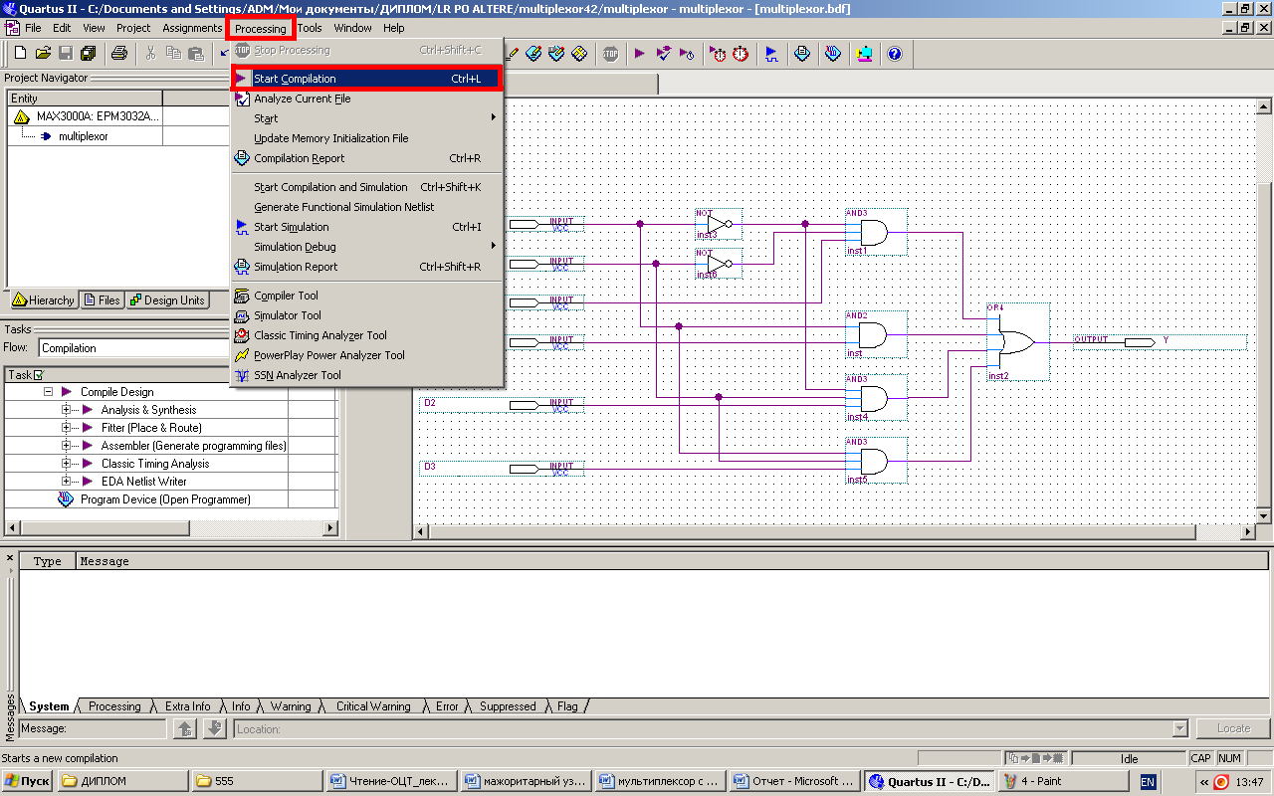Screen dimensions: 1274x796
Task: Click the AND3 gate inst1 in schematic
Action: coord(875,234)
